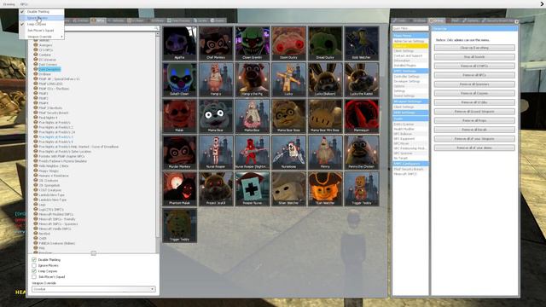Select the Agatha NPC spawn icon

pos(180,43)
